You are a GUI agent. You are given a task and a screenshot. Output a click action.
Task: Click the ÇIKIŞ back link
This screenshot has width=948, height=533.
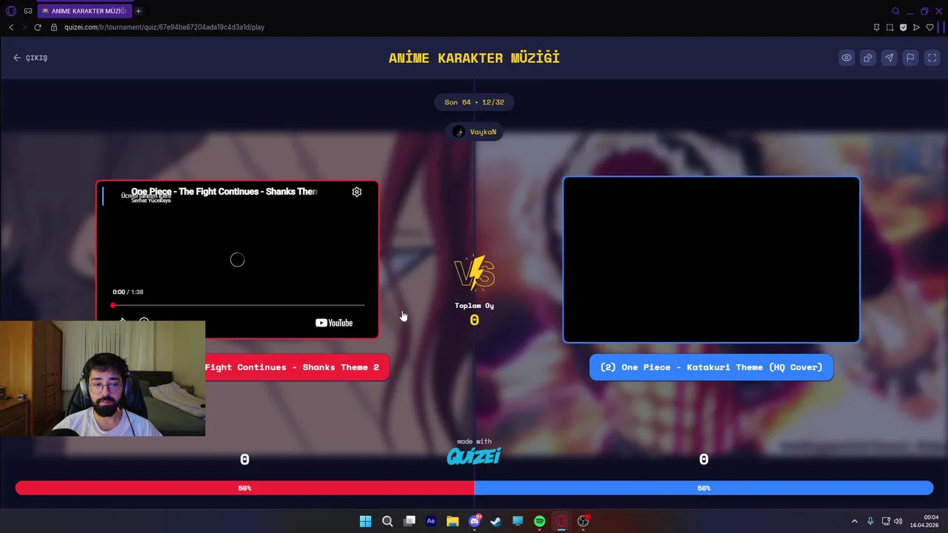30,58
